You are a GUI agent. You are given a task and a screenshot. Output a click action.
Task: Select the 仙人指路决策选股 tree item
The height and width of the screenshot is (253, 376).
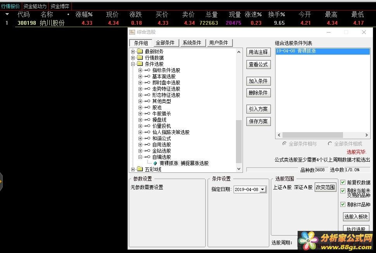point(171,132)
